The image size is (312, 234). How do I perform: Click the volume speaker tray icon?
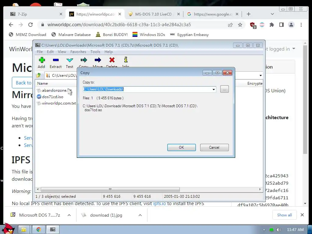point(278,230)
